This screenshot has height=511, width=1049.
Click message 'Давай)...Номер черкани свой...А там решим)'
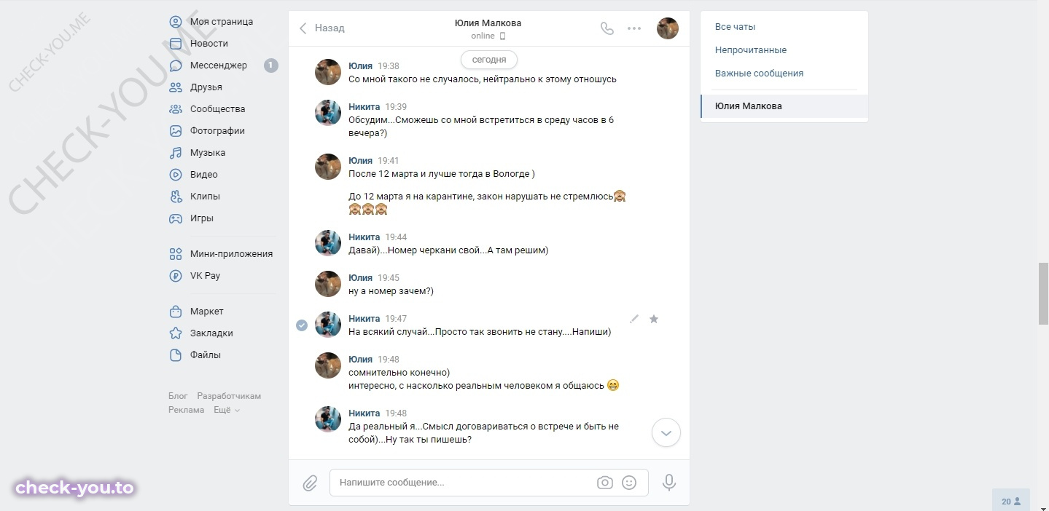448,250
